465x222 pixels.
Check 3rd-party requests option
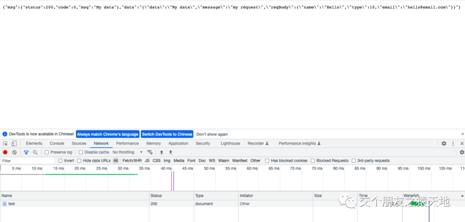[353, 160]
